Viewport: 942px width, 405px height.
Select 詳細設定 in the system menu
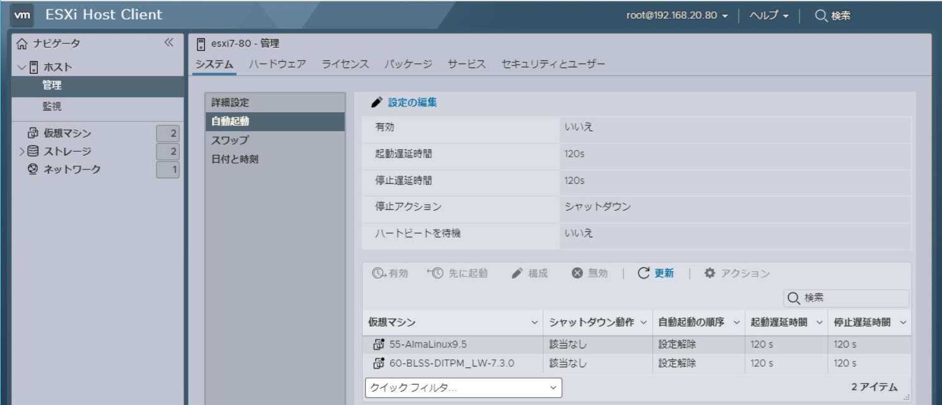[275, 103]
